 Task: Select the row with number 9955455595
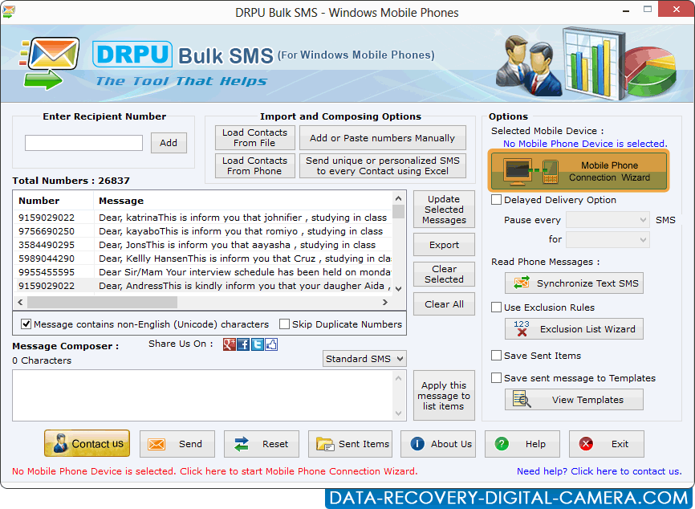pos(203,272)
